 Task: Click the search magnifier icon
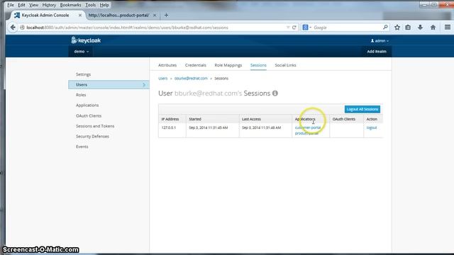point(385,27)
